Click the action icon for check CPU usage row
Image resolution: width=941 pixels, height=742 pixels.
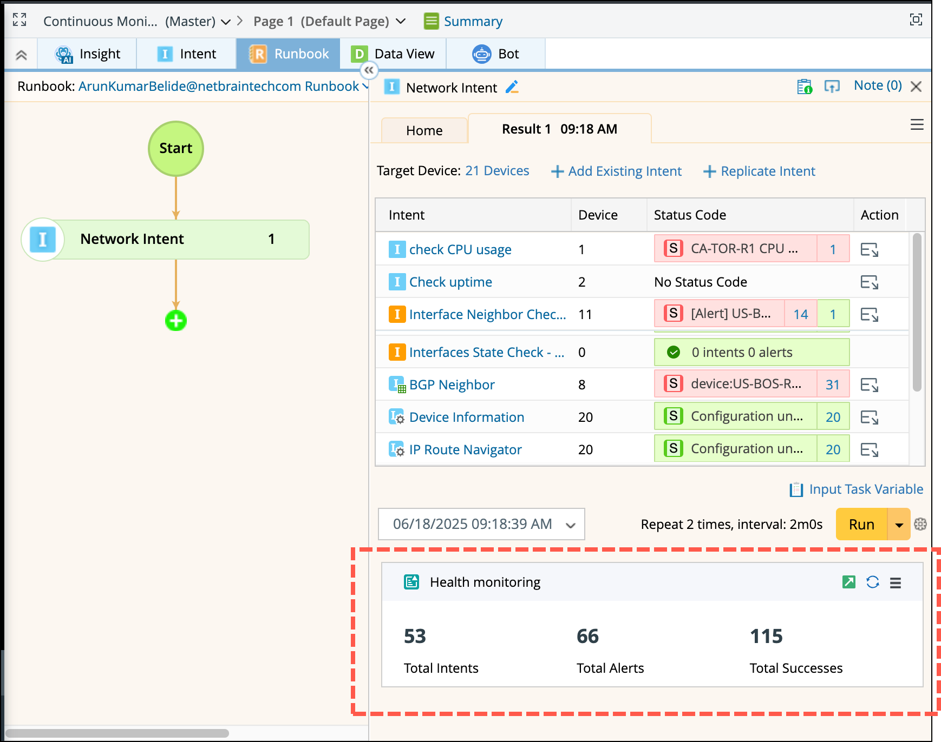click(870, 249)
